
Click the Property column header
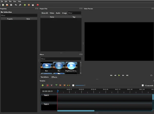[10, 19]
